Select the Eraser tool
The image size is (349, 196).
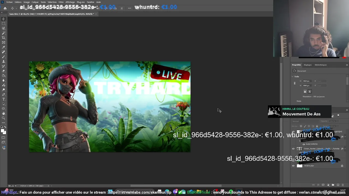pos(4,71)
